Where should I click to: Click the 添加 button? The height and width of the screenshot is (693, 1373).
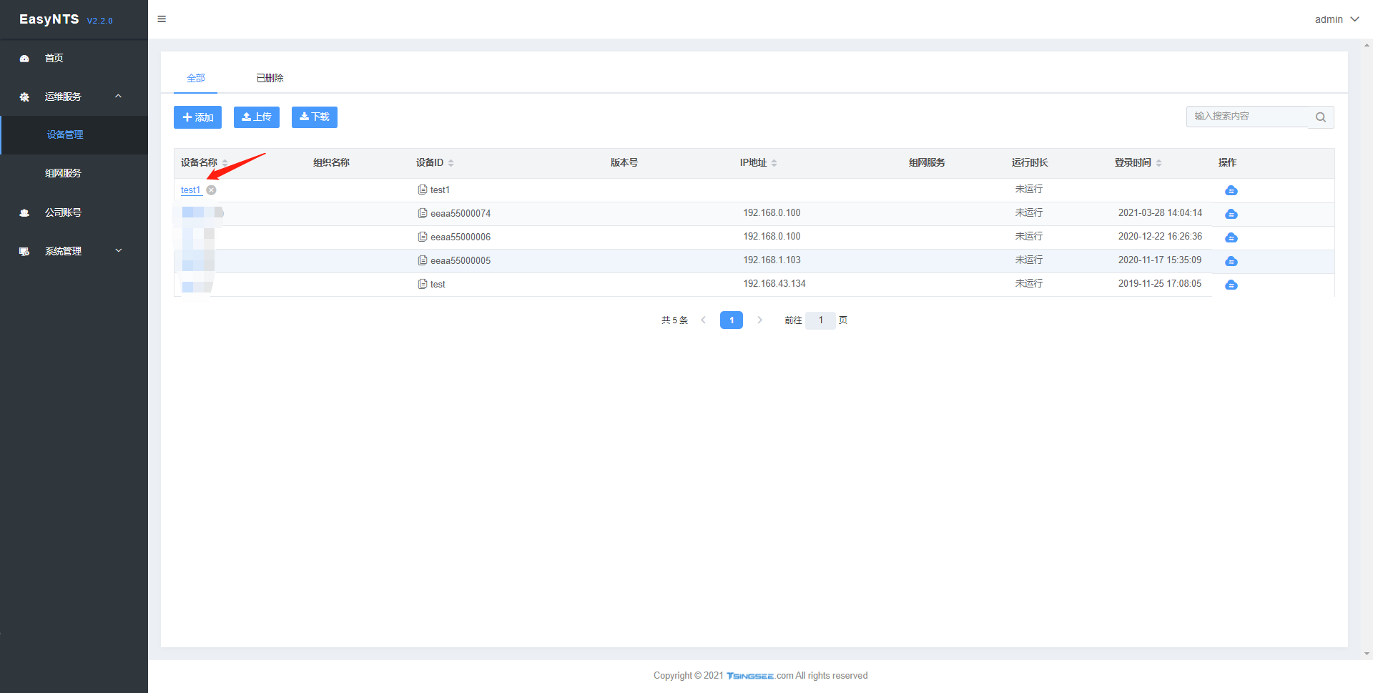click(x=197, y=117)
